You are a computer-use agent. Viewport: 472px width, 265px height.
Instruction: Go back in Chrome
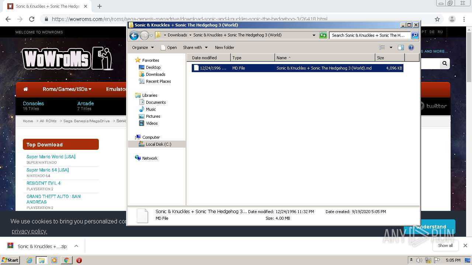pos(8,19)
